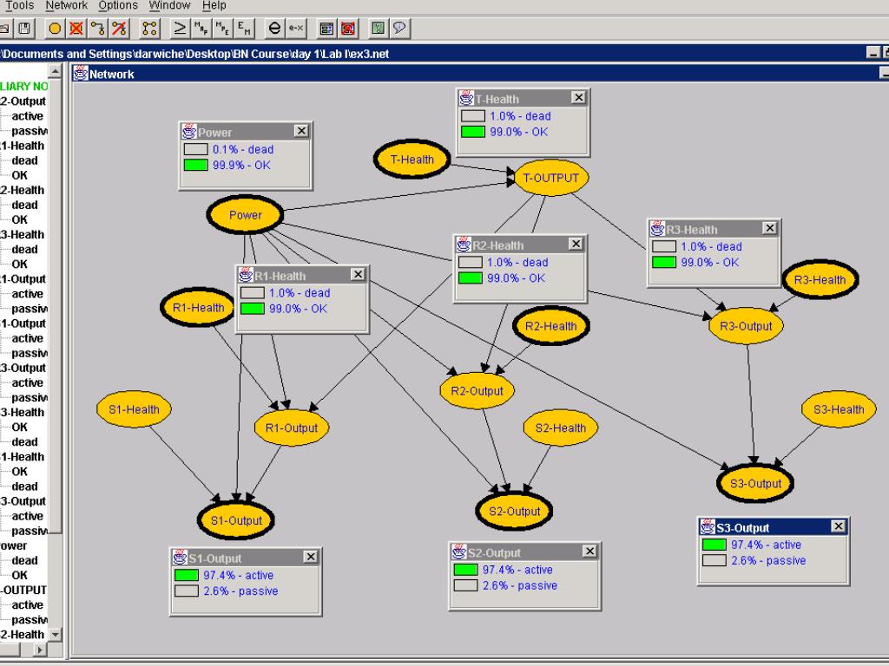Click green active bar in S1-Output monitor

point(187,576)
